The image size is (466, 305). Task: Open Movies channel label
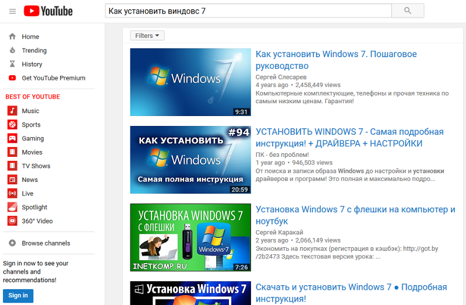(x=32, y=152)
